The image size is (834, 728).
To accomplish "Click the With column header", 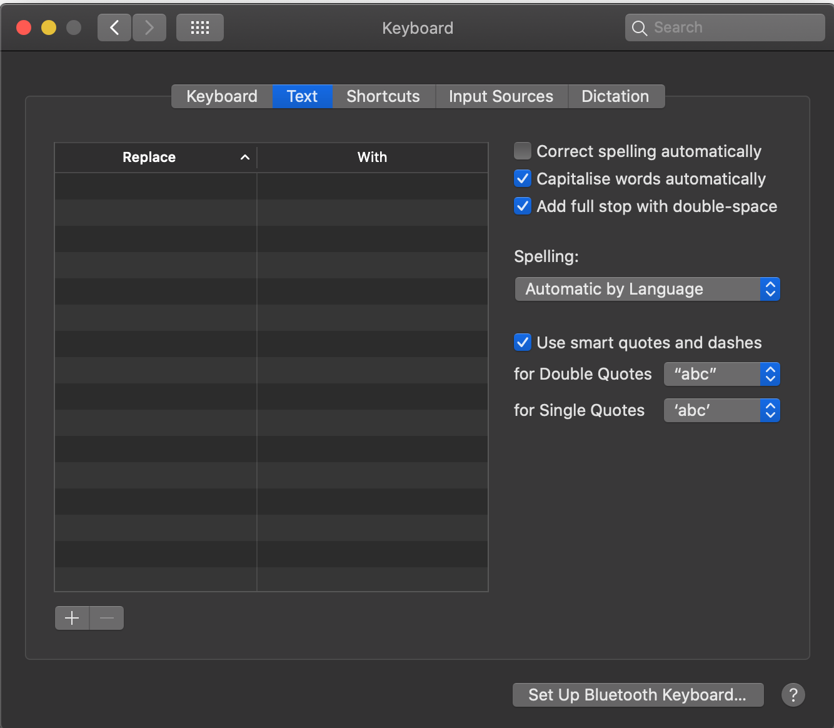I will [372, 158].
